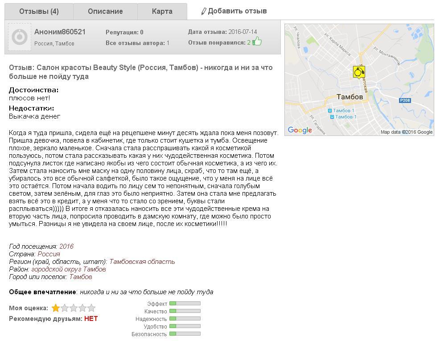Click the Эффект rating bar

185,304
